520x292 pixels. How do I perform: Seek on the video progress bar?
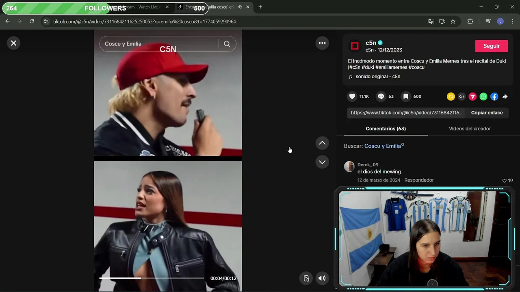tap(152, 278)
